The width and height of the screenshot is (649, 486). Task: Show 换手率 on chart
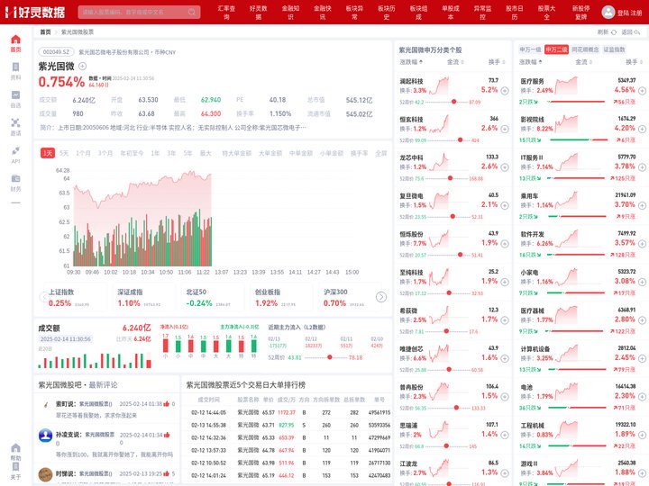[360, 153]
